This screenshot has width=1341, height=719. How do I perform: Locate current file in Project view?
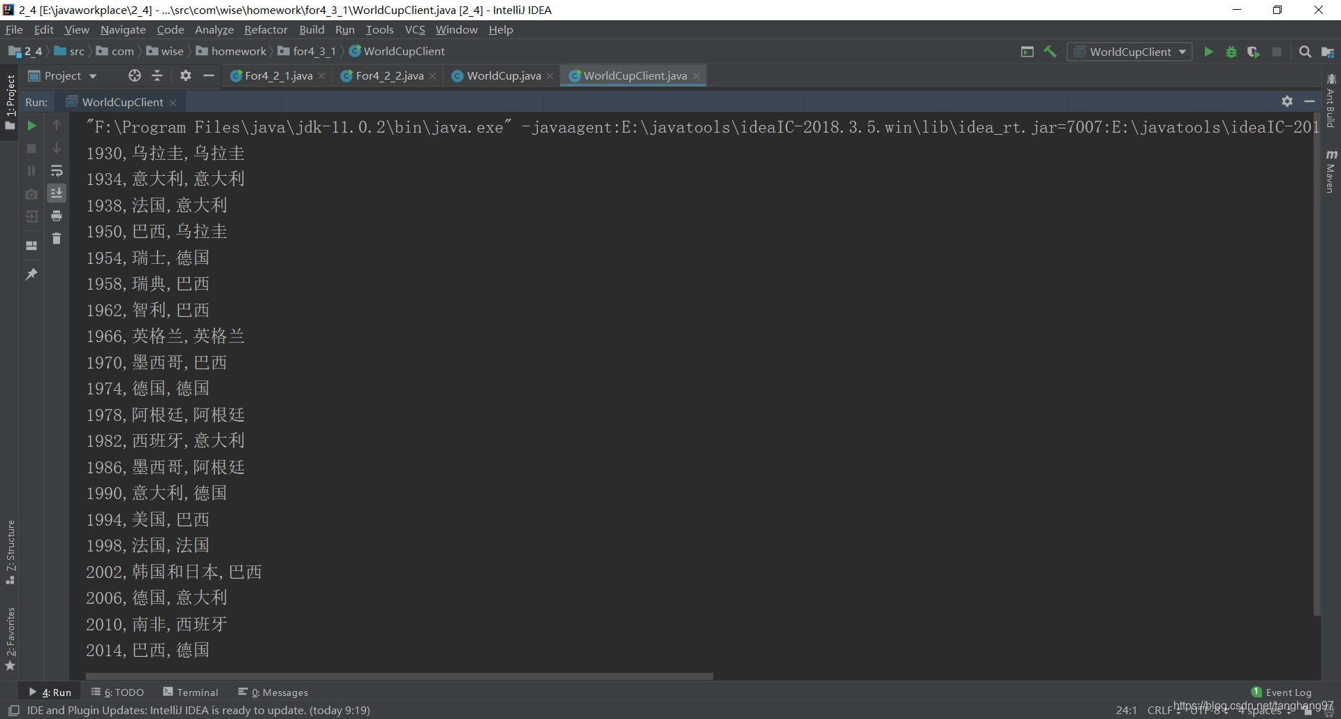tap(135, 75)
